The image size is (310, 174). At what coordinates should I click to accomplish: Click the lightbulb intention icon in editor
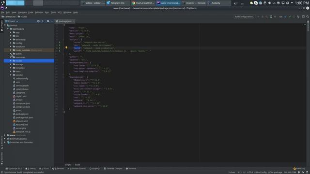click(66, 47)
